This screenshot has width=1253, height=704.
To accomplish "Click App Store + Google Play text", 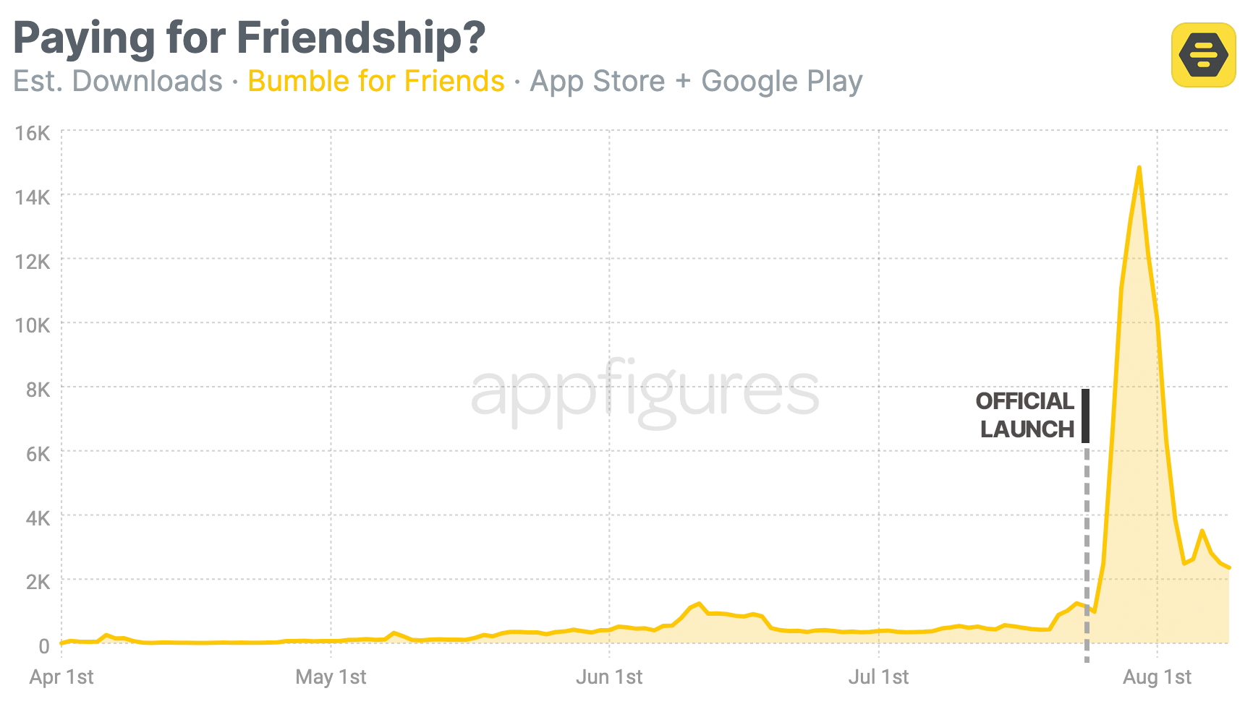I will tap(696, 82).
